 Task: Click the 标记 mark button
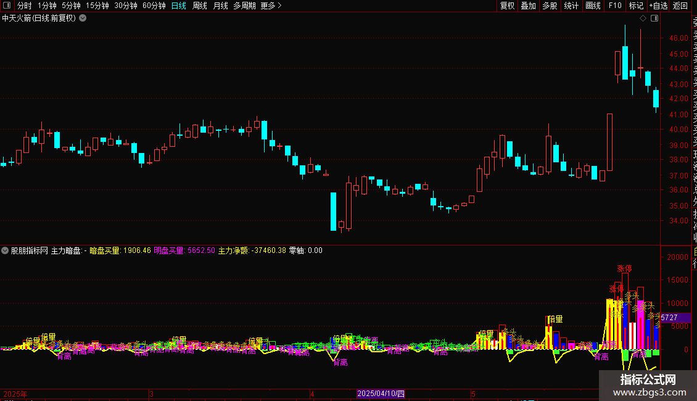click(636, 6)
